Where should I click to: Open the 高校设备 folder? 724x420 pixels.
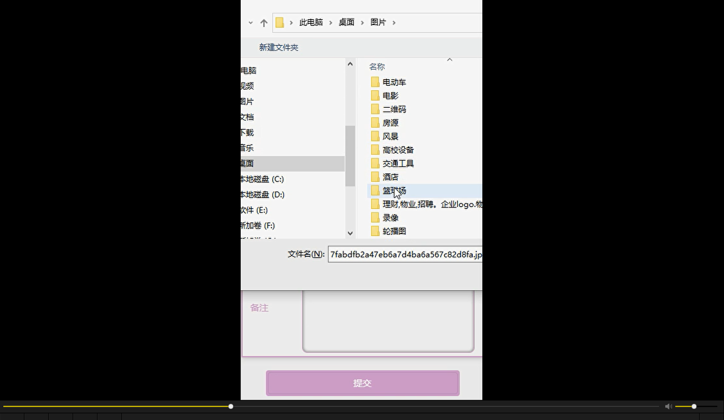point(398,149)
